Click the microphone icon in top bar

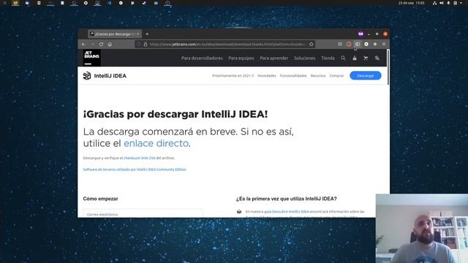tap(448, 3)
